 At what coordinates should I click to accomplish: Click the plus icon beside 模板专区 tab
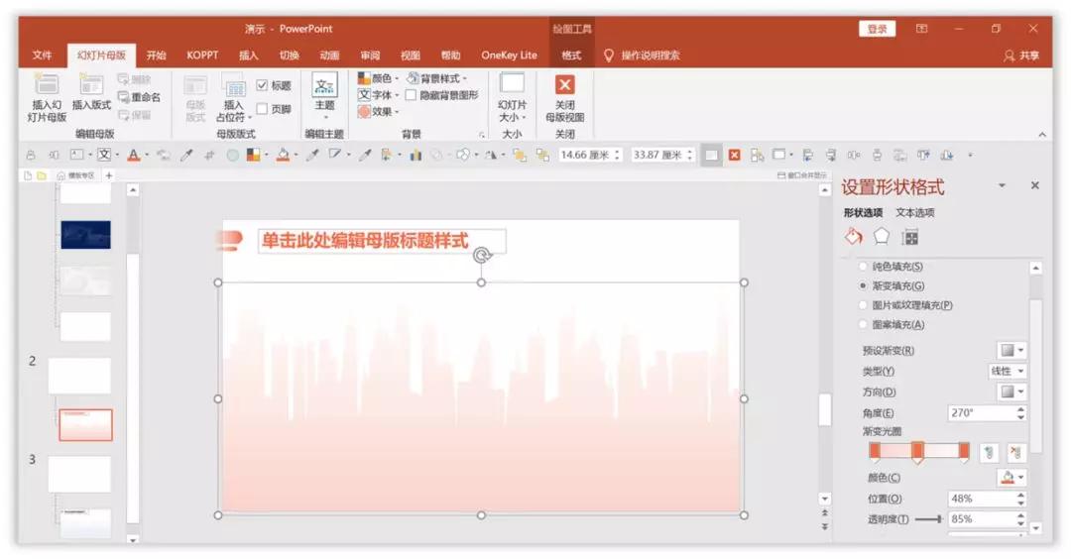109,175
